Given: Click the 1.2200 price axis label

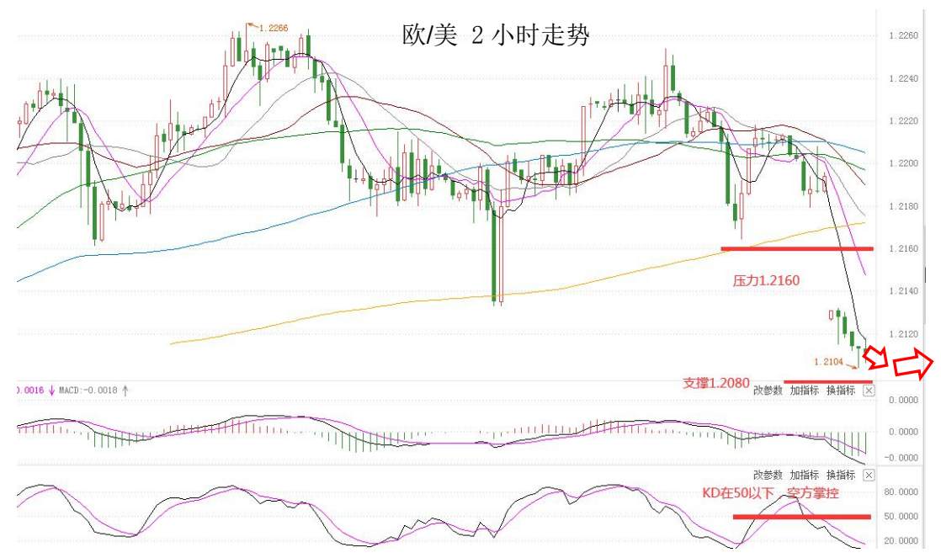Looking at the screenshot, I should pos(903,163).
